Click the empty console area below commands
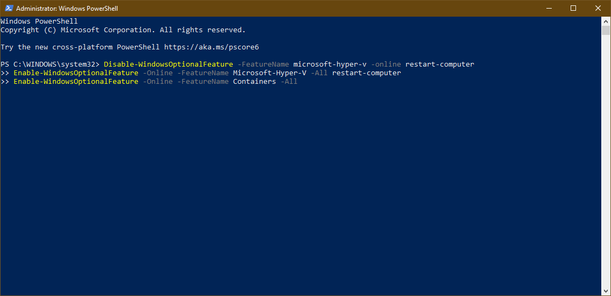 [300, 187]
